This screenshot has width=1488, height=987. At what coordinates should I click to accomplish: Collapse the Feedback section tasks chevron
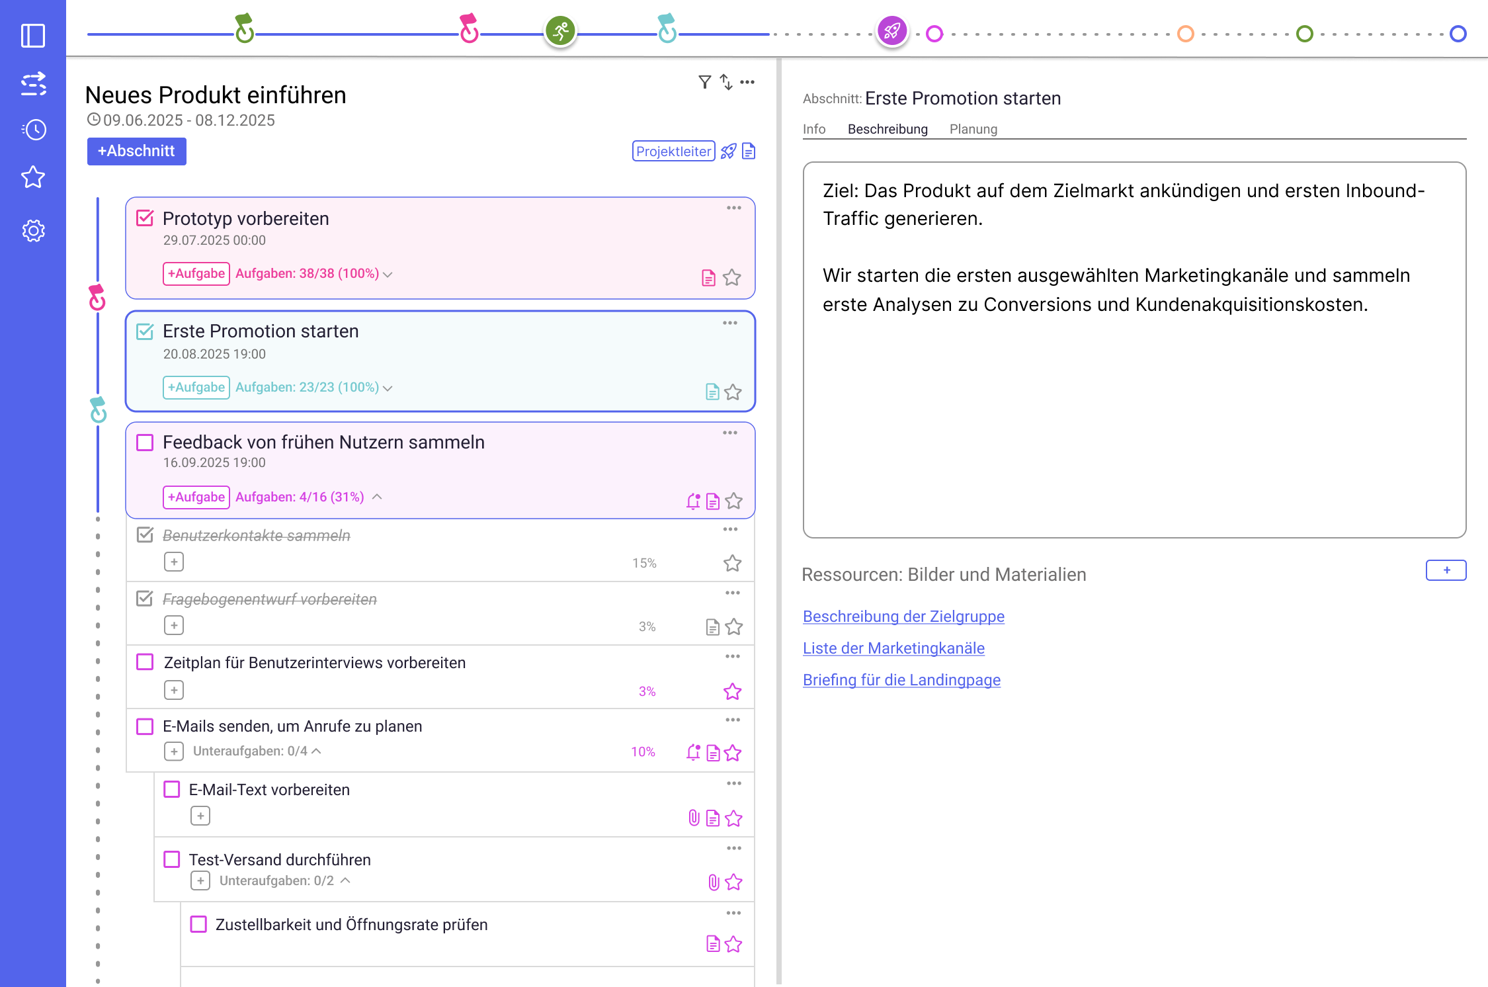[x=377, y=497]
